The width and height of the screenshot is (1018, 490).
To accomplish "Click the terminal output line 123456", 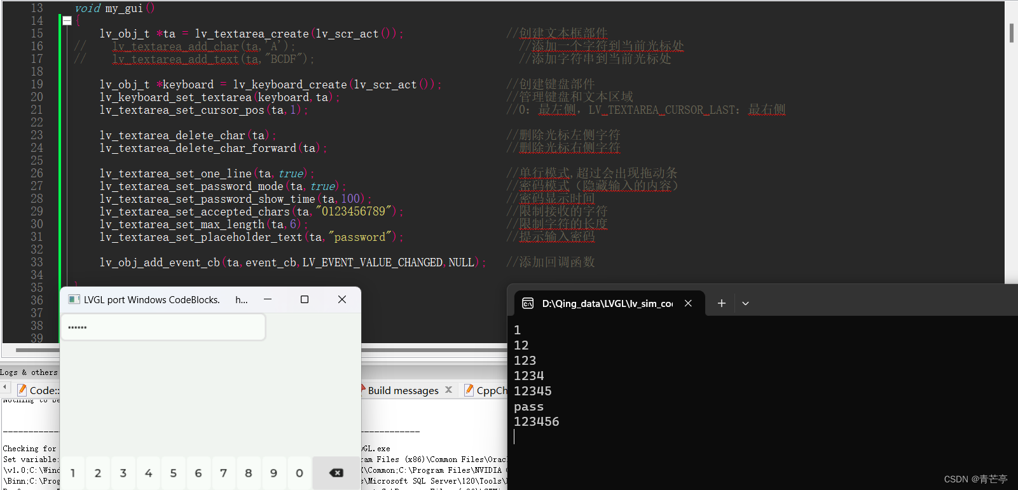I will click(x=537, y=421).
